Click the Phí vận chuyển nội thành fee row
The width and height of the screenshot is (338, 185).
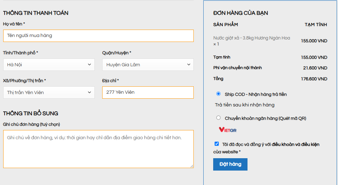[270, 68]
